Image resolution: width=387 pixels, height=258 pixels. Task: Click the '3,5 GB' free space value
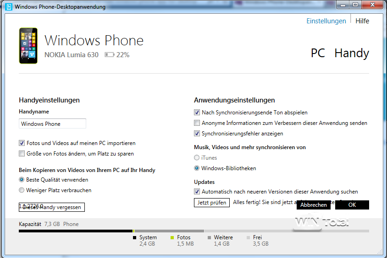(x=260, y=244)
